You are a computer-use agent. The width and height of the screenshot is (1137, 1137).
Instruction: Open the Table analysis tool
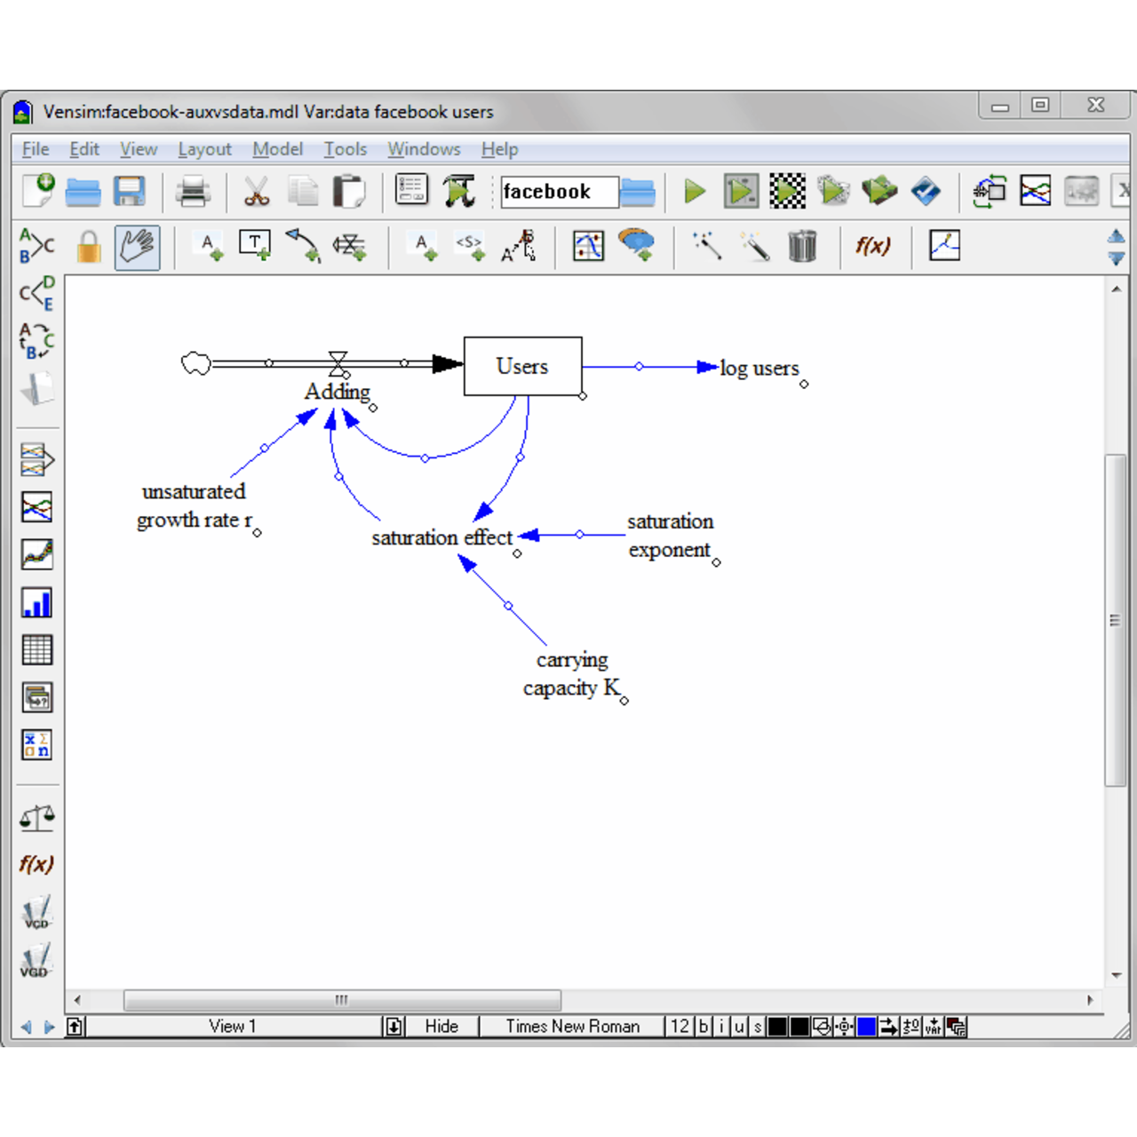pos(36,650)
